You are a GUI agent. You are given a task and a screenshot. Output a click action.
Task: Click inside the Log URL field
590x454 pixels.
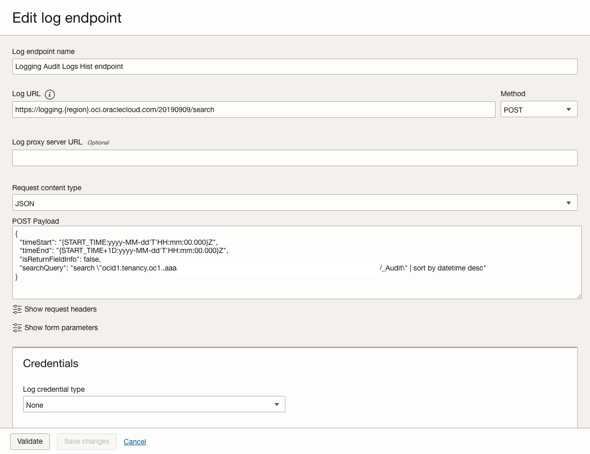(254, 109)
